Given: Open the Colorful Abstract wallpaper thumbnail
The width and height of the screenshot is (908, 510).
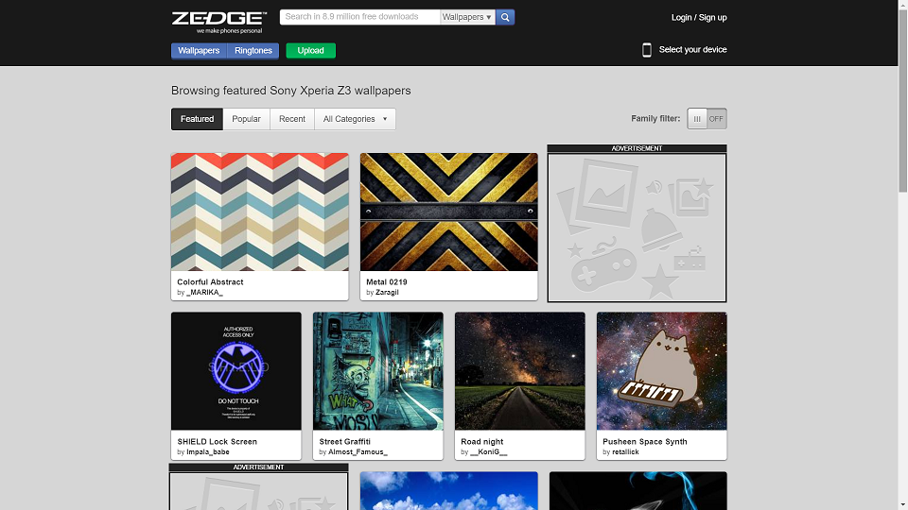Looking at the screenshot, I should point(260,212).
